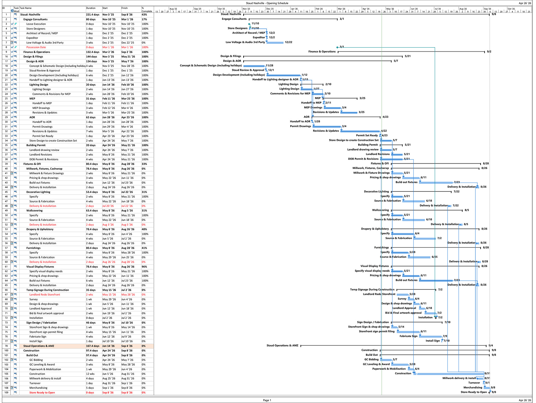
Task: Click the Finish column header
Action: coord(131,10)
